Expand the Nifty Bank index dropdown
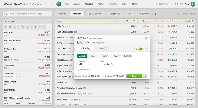The image size is (198, 108). click(x=50, y=4)
